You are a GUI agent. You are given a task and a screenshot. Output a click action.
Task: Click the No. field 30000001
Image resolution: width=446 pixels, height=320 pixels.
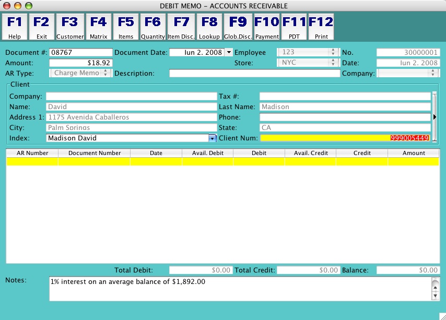pyautogui.click(x=408, y=52)
